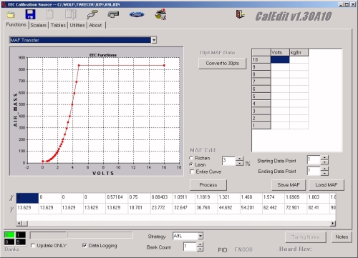Click Y cell with value 72.901
The height and width of the screenshot is (258, 358).
point(296,208)
